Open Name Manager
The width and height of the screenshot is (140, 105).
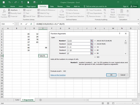point(61,14)
